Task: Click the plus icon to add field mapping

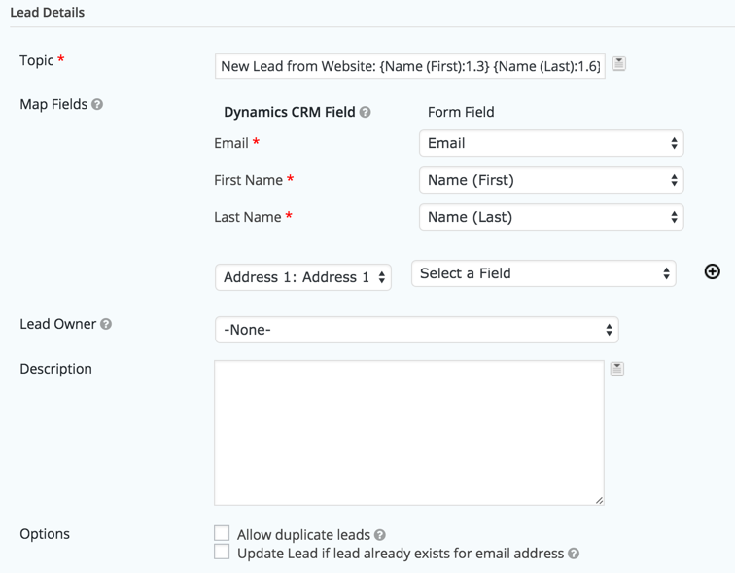Action: point(712,272)
